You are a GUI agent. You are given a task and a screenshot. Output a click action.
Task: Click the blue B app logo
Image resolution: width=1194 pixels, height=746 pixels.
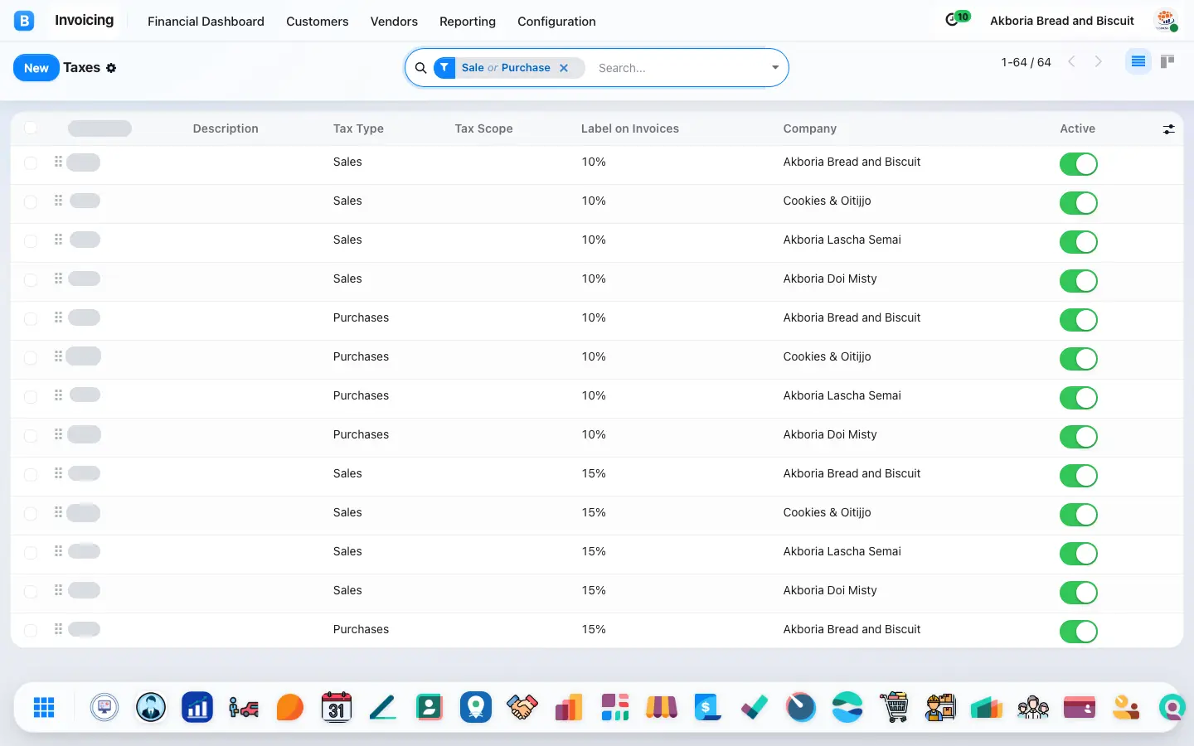pos(24,21)
